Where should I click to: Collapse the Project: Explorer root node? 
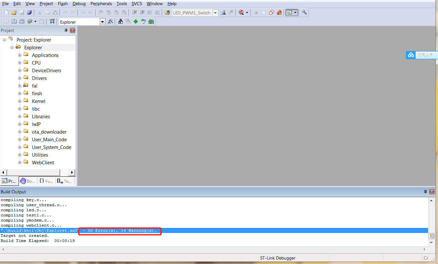pos(4,40)
